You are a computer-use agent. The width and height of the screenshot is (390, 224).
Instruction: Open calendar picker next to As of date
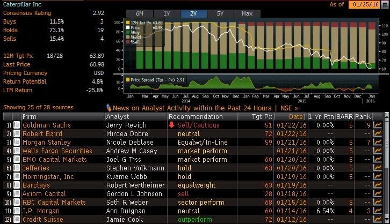[385, 5]
